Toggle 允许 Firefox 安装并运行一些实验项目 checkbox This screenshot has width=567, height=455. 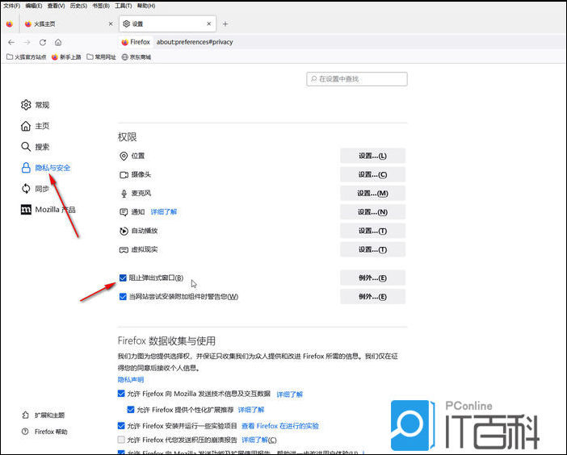point(121,426)
